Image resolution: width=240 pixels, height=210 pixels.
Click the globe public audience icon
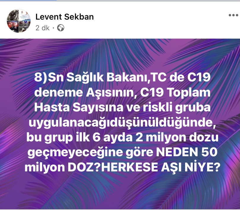pos(61,28)
